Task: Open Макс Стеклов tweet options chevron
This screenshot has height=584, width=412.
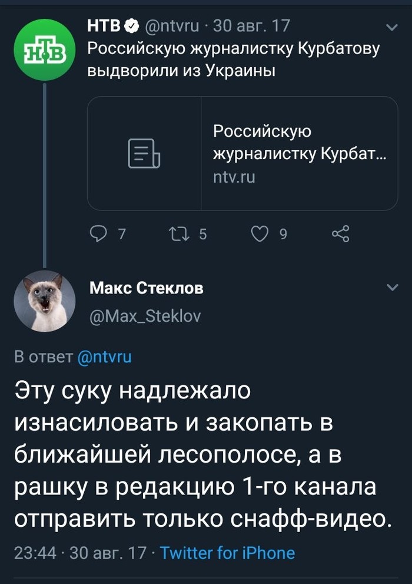Action: click(391, 288)
